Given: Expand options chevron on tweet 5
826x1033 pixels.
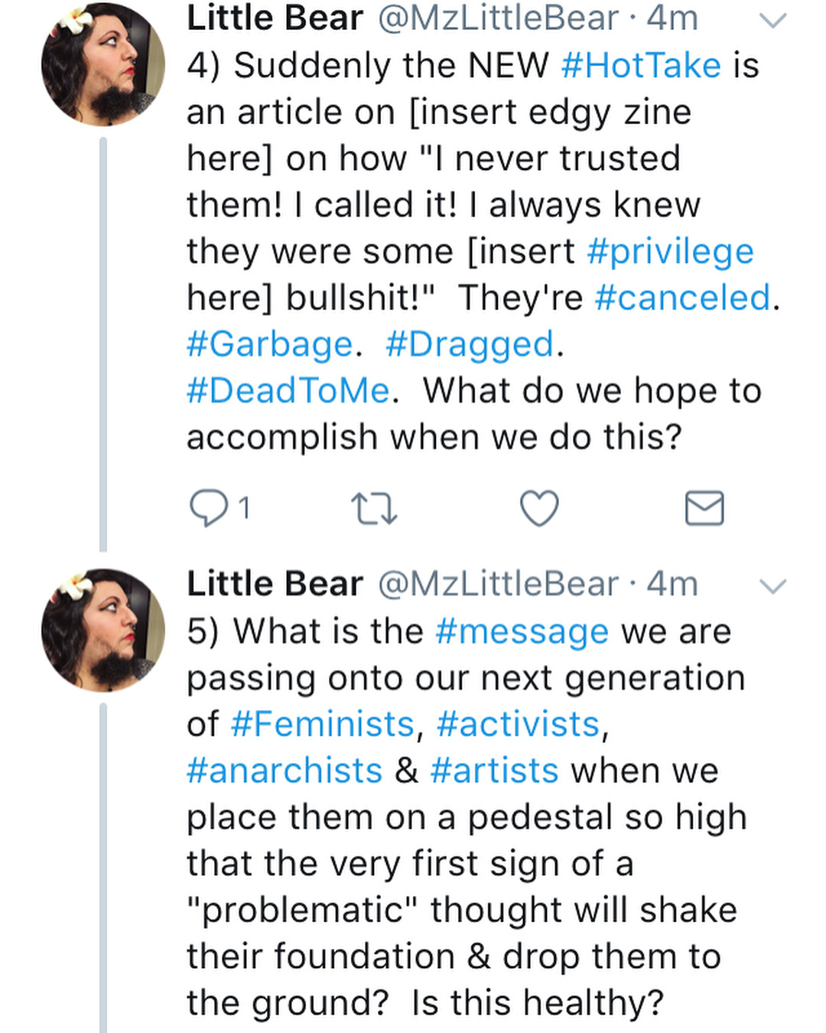Looking at the screenshot, I should (773, 587).
